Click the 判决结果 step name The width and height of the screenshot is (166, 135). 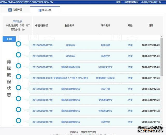(105, 45)
